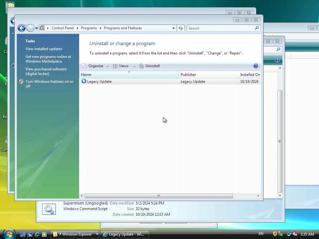Click the Uninstall toolbar button
319x239 pixels.
point(150,66)
